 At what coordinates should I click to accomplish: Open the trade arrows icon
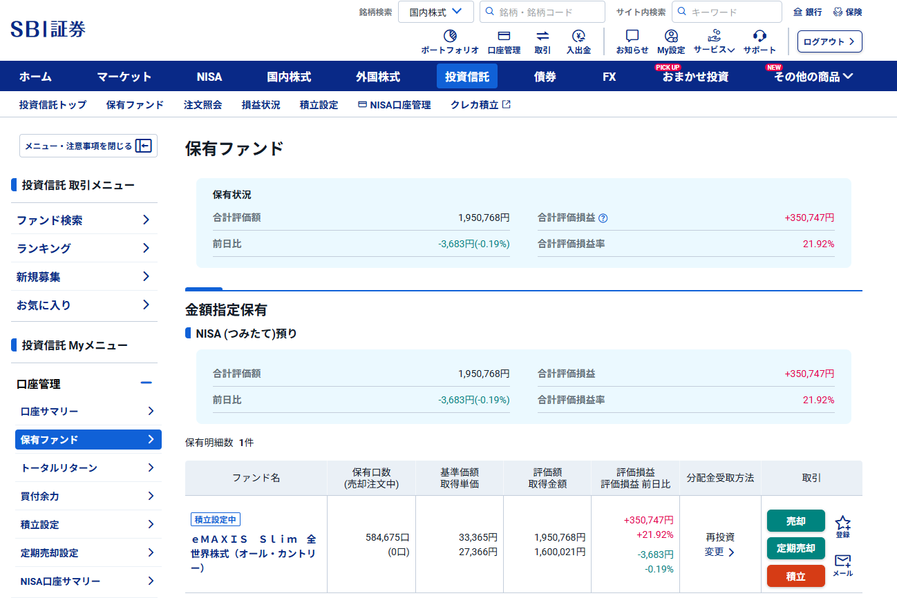point(542,37)
